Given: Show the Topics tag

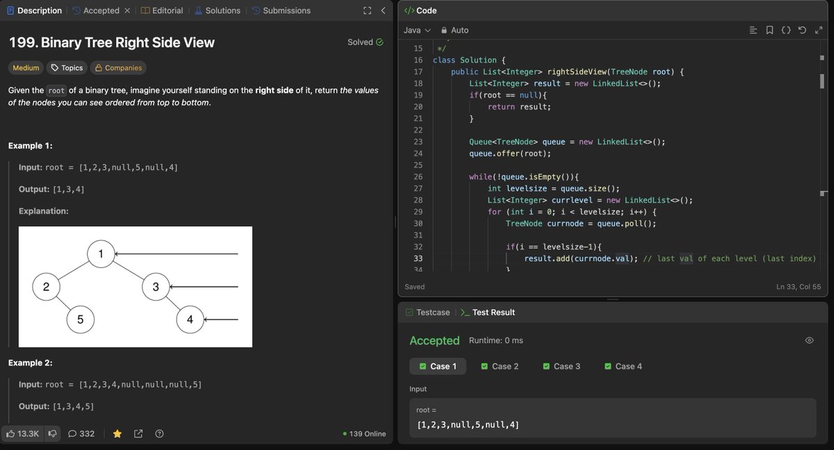Looking at the screenshot, I should pos(67,67).
